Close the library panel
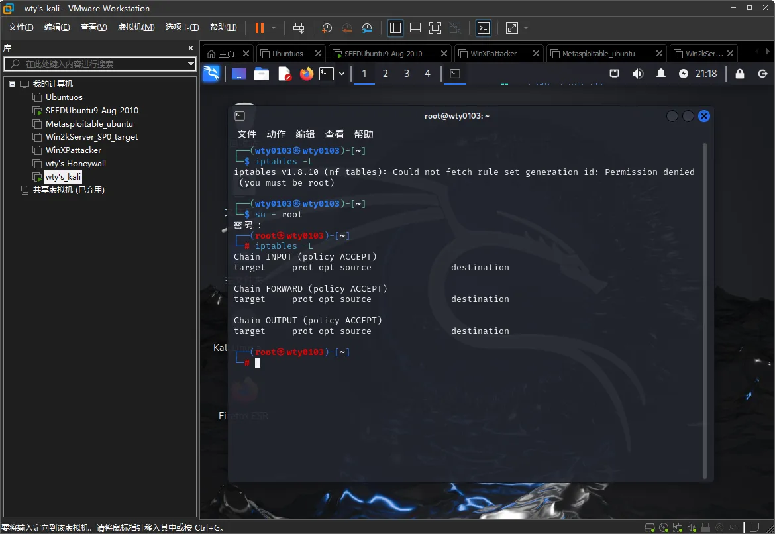775x534 pixels. (191, 48)
